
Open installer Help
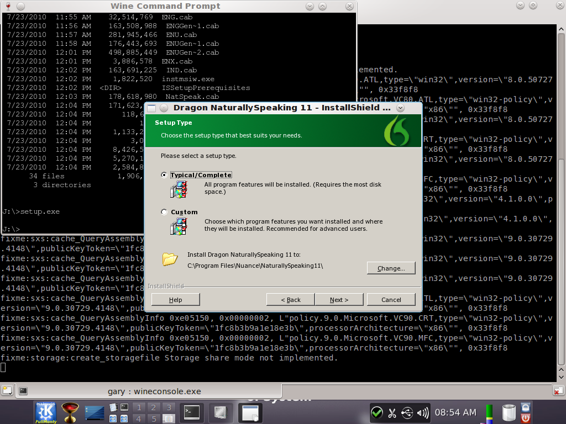click(x=175, y=300)
